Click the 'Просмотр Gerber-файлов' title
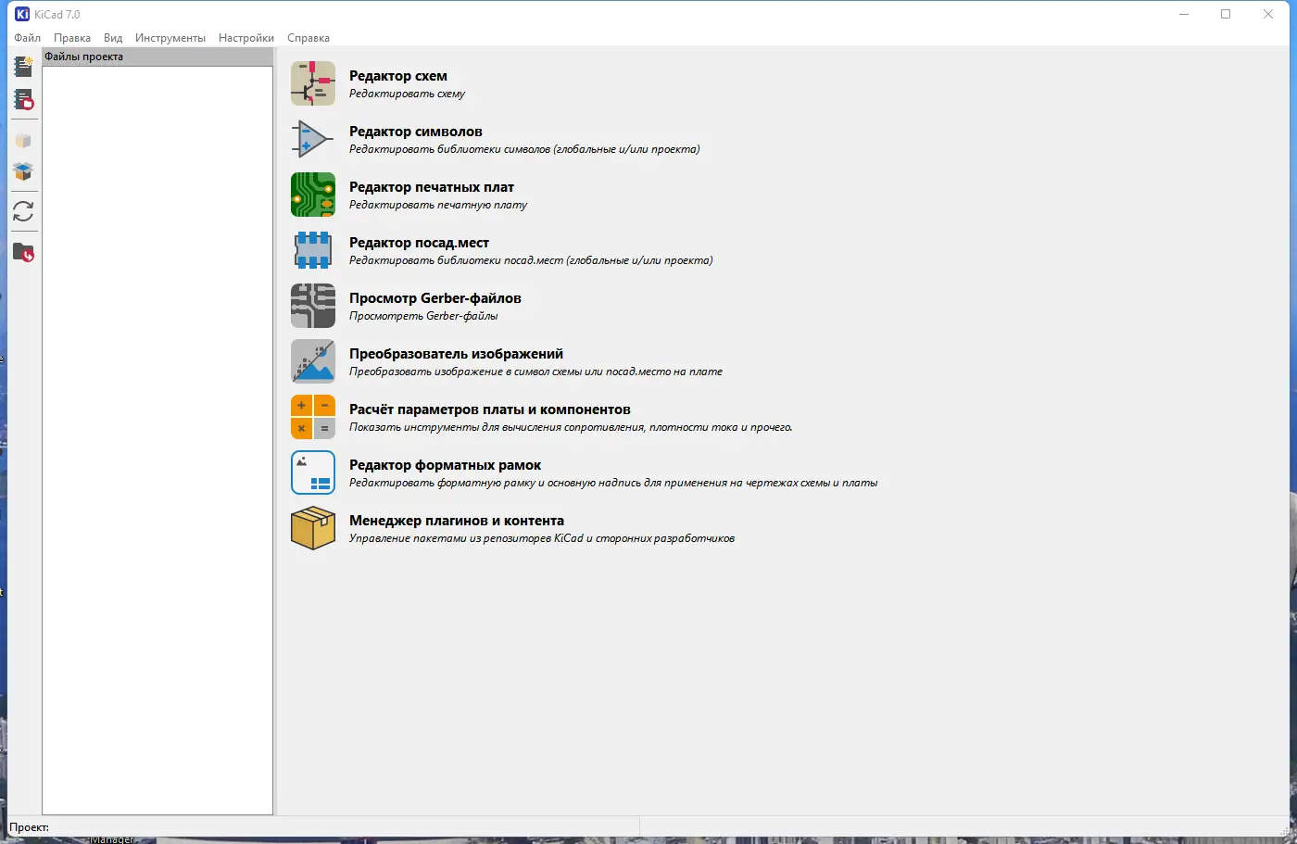1297x844 pixels. [x=435, y=298]
